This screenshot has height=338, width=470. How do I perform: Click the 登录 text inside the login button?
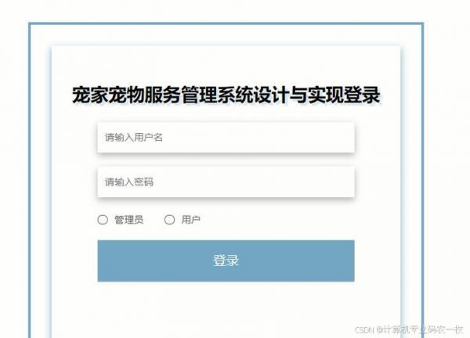click(x=226, y=261)
